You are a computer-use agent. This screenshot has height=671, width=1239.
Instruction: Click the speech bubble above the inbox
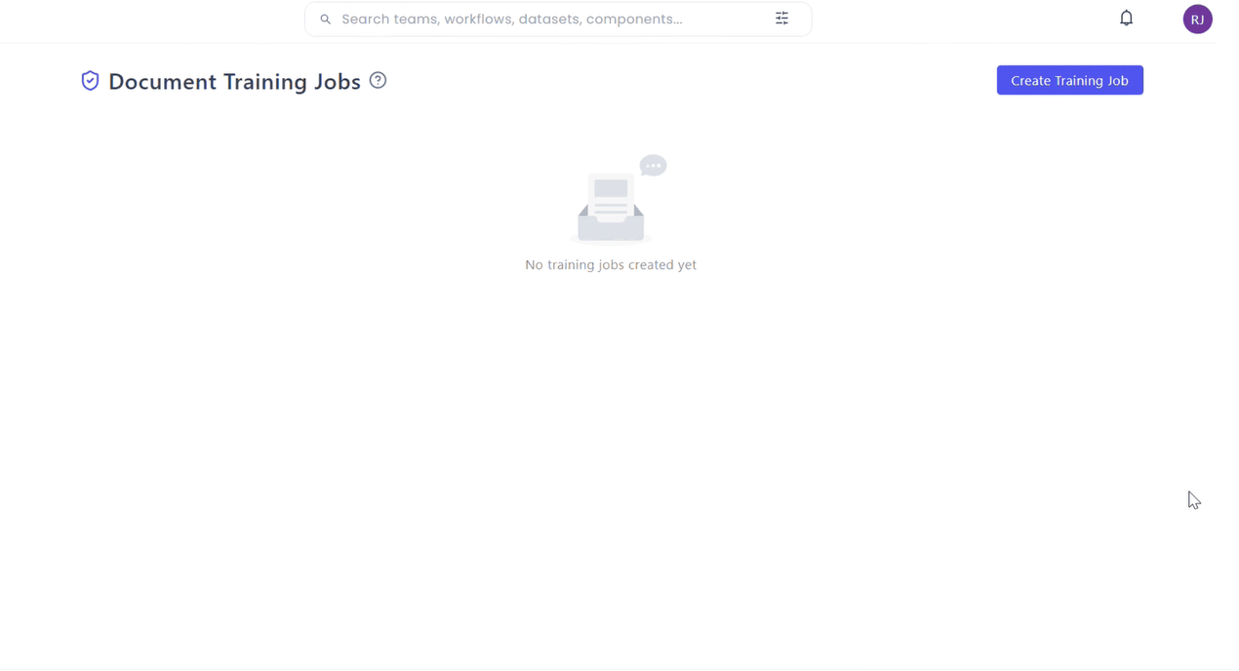653,166
